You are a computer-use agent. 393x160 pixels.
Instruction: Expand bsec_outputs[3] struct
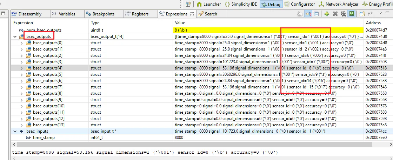pyautogui.click(x=21, y=62)
